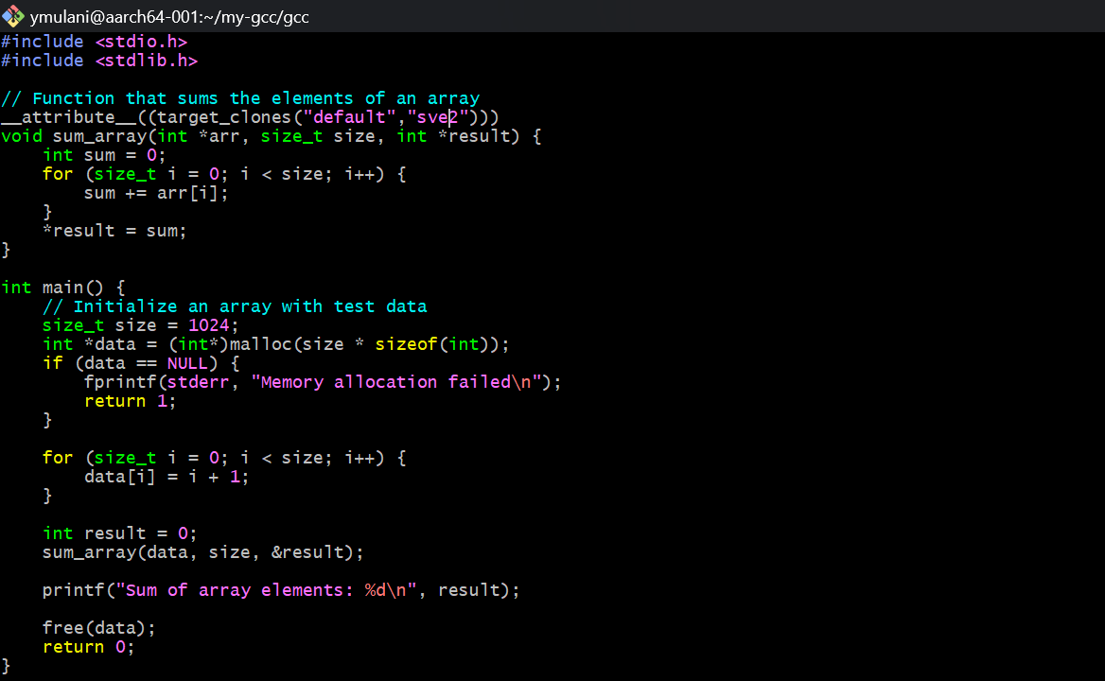This screenshot has height=681, width=1105.
Task: Click comment 'Function that sums the elements of an array'
Action: pyautogui.click(x=255, y=98)
